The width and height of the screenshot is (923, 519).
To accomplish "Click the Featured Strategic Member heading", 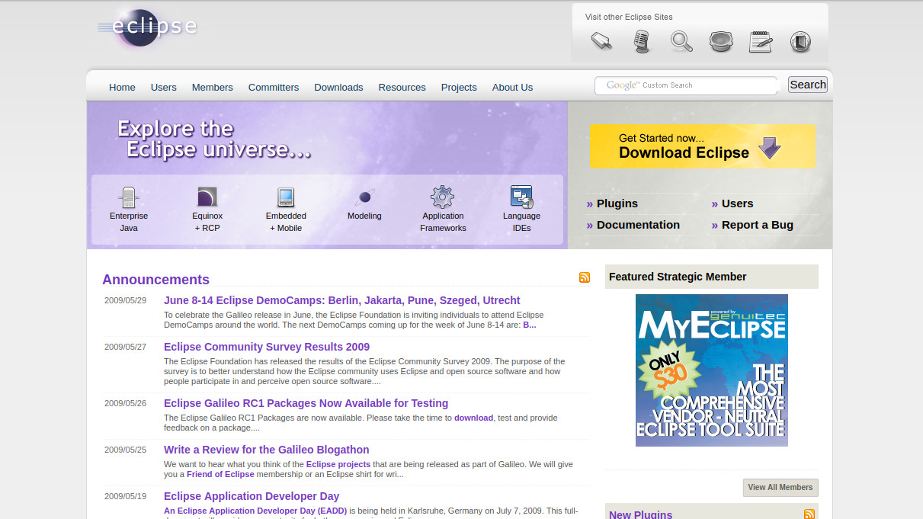I will [x=678, y=277].
